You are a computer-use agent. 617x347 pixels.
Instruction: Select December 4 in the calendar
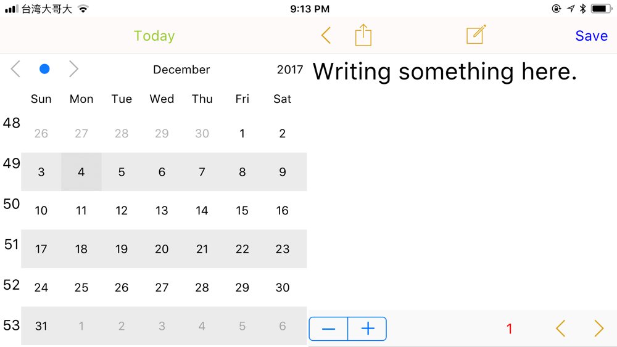[x=81, y=172]
